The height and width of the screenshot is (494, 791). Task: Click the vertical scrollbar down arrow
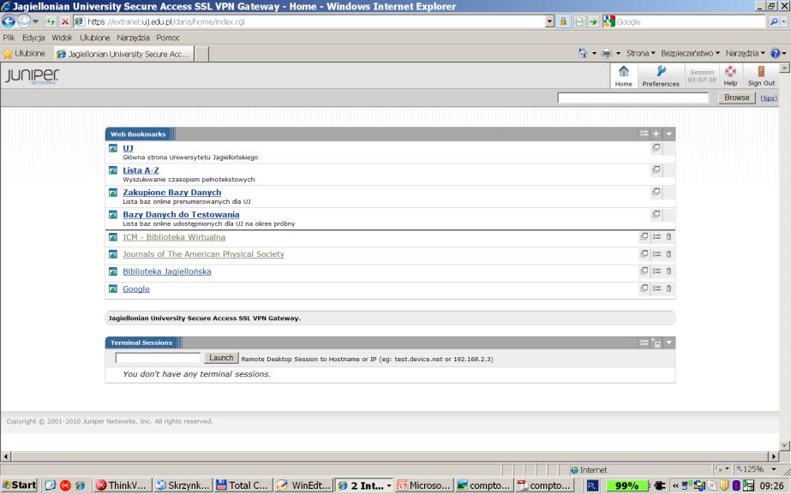(784, 445)
